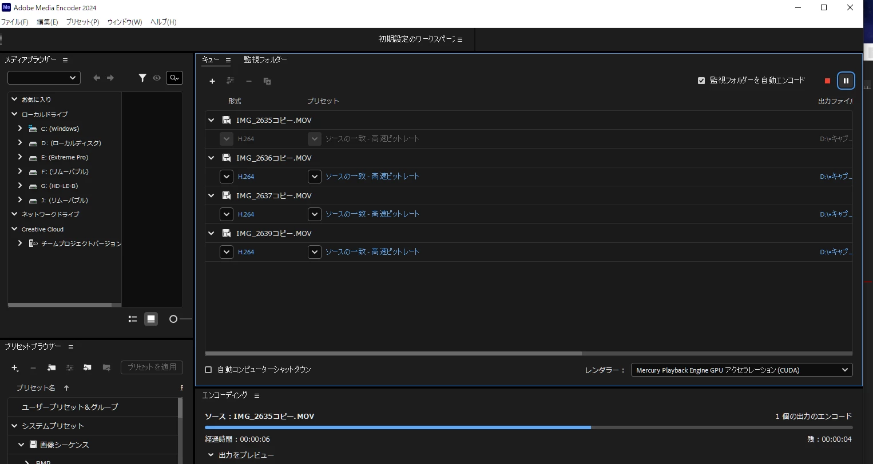Collapse the システムプリセット group

click(x=14, y=426)
